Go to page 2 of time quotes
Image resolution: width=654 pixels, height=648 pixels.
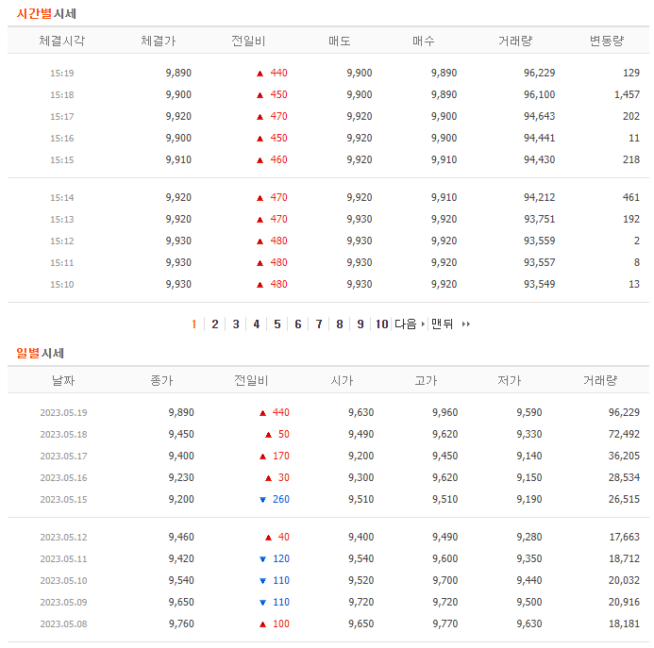[x=215, y=324]
